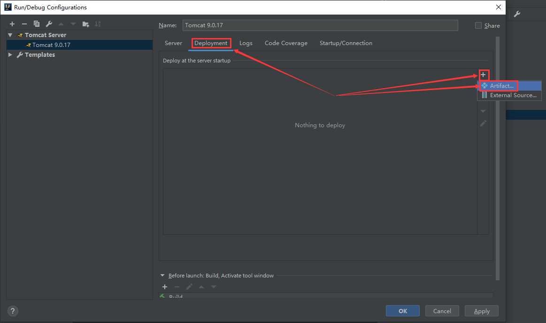Select Templates item in tree
The width and height of the screenshot is (546, 323).
tap(40, 54)
